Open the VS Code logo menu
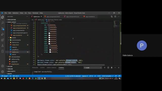The height and width of the screenshot is (91, 162). [2, 13]
